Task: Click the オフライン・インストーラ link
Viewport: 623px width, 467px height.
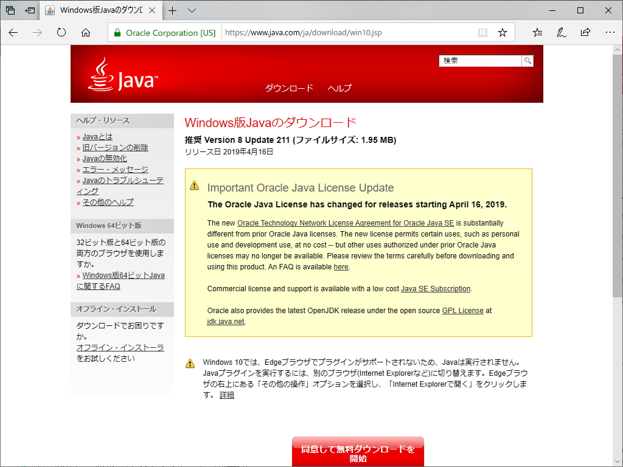Action: click(x=121, y=347)
